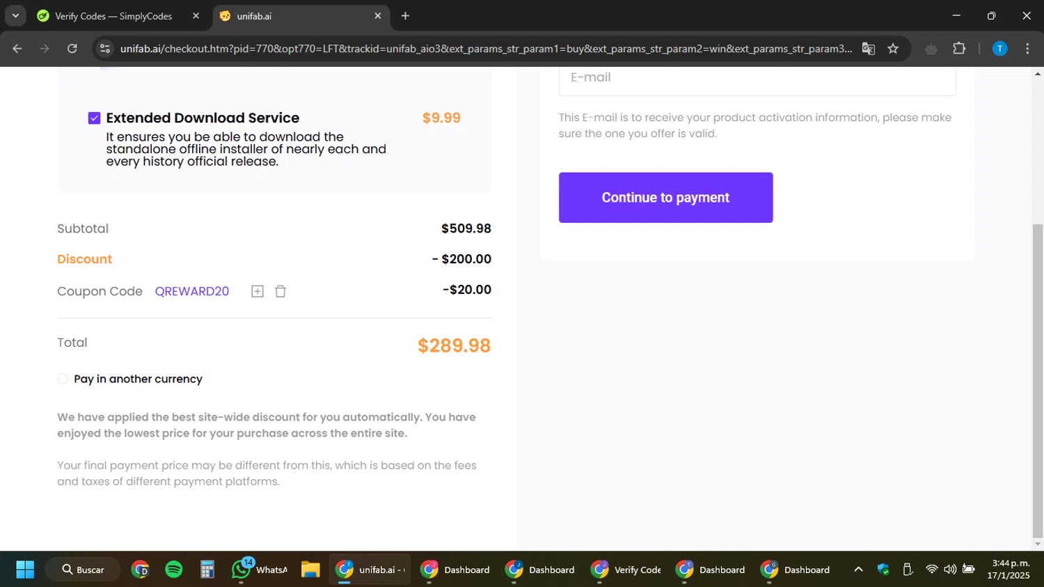The height and width of the screenshot is (587, 1044).
Task: Click the Continue to payment button
Action: tap(665, 198)
